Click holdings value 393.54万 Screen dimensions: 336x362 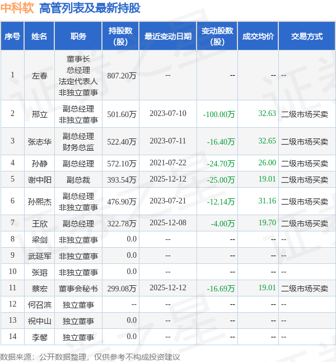point(122,180)
